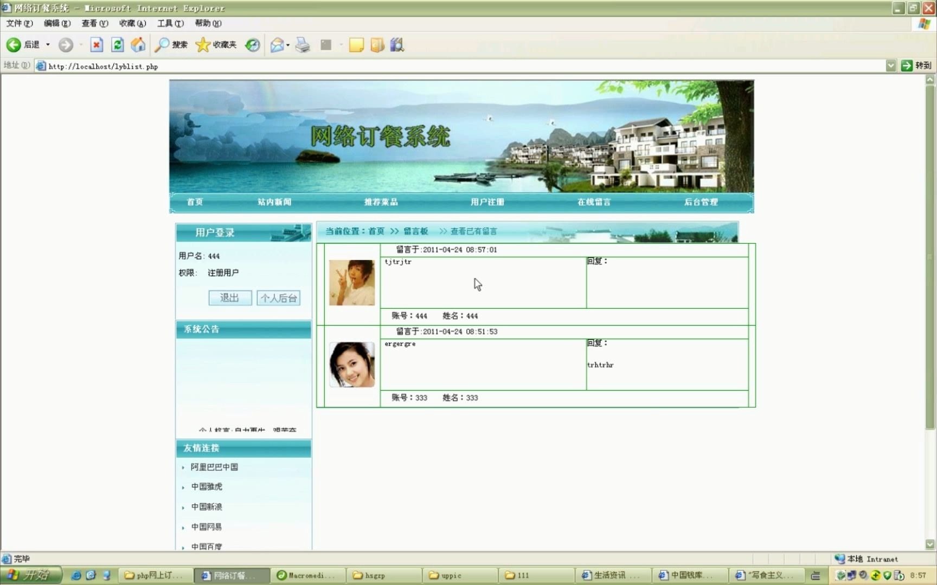
Task: Print the page with the printer icon
Action: click(303, 45)
